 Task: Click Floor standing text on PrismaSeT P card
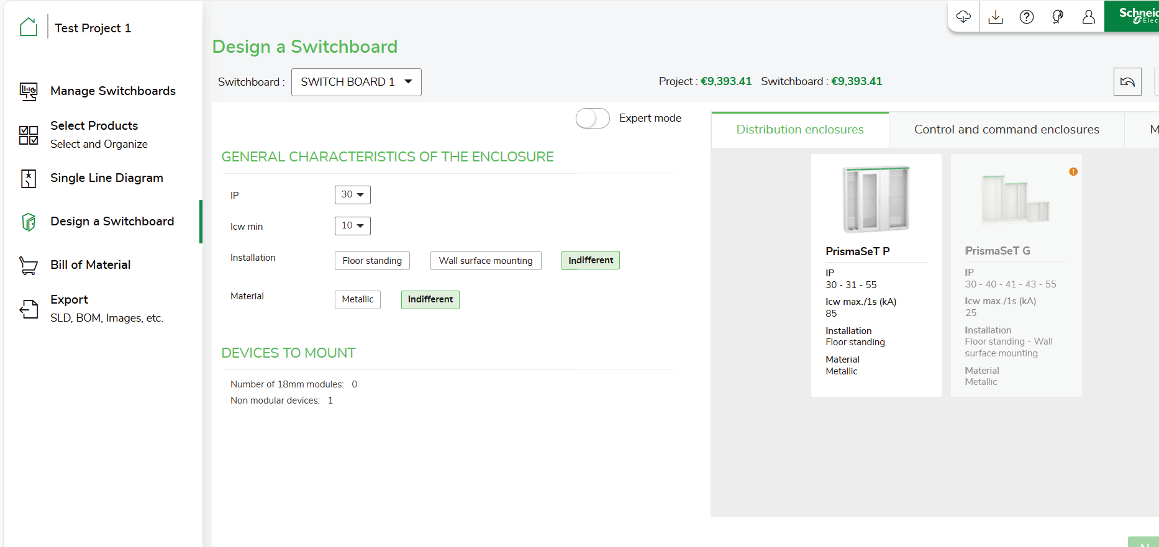point(855,342)
